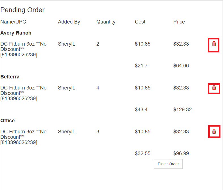Remove the Office order item via trash icon
Screen dimensions: 223x190
pyautogui.click(x=214, y=131)
